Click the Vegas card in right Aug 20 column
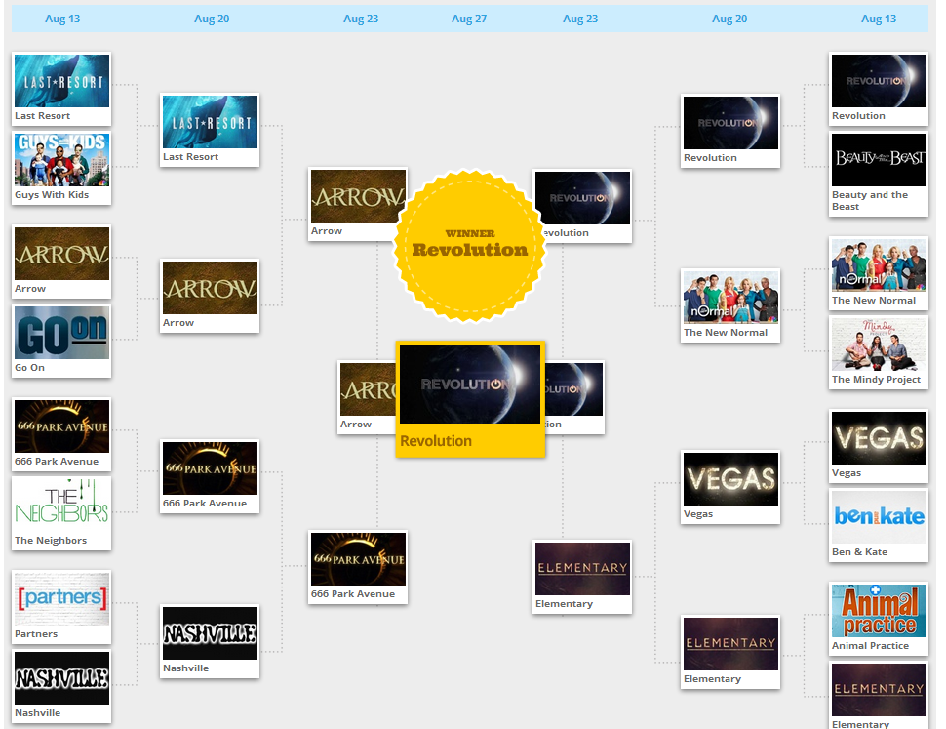Viewport: 946px width, 729px height. point(730,487)
